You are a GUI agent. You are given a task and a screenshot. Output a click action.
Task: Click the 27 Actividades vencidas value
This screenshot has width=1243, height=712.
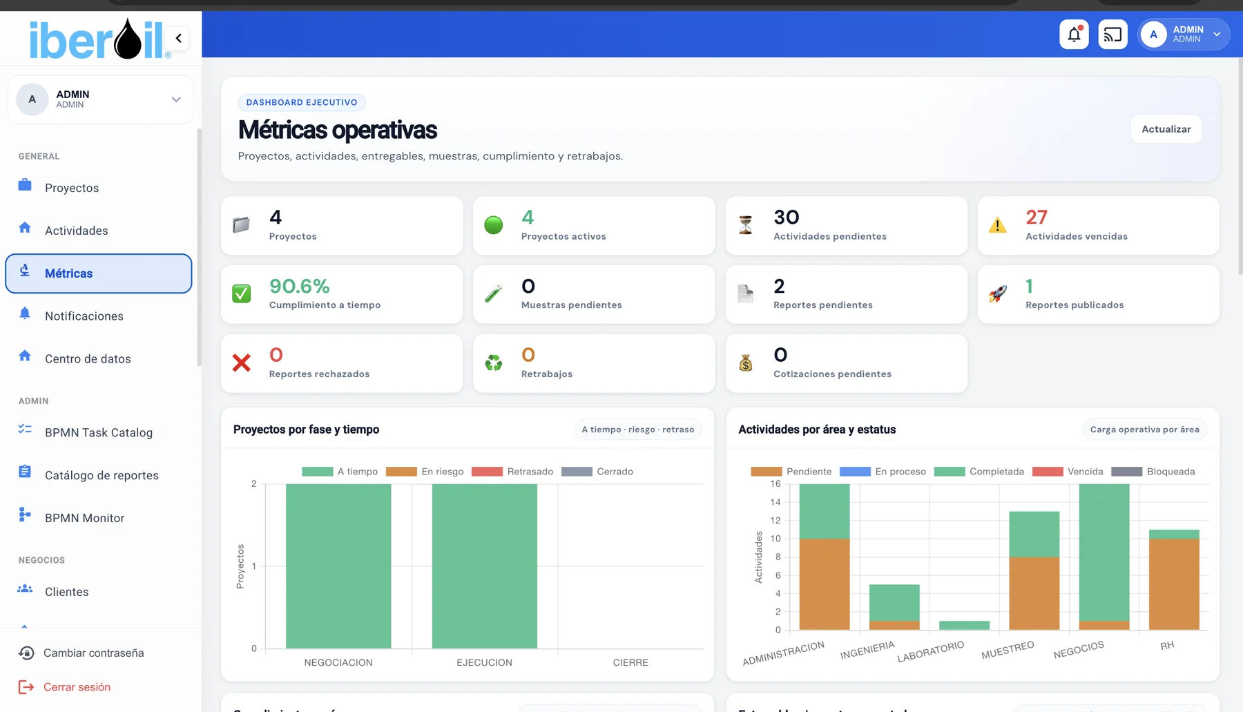[1037, 218]
